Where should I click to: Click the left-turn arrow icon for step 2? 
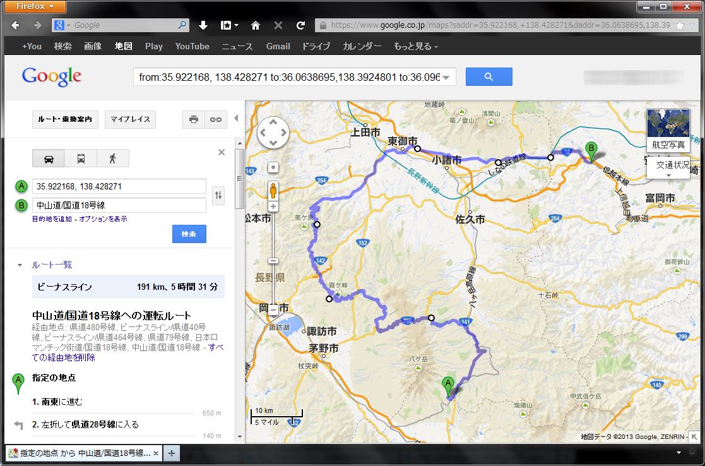pyautogui.click(x=18, y=424)
